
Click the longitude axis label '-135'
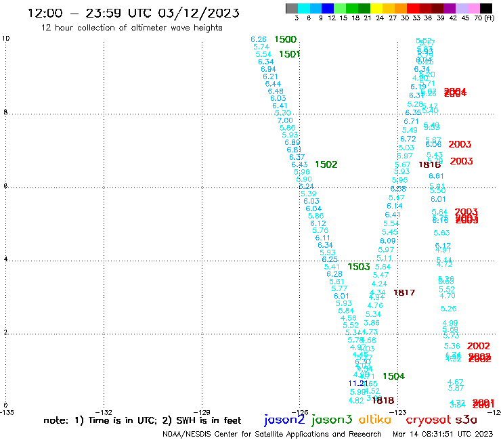pos(7,412)
